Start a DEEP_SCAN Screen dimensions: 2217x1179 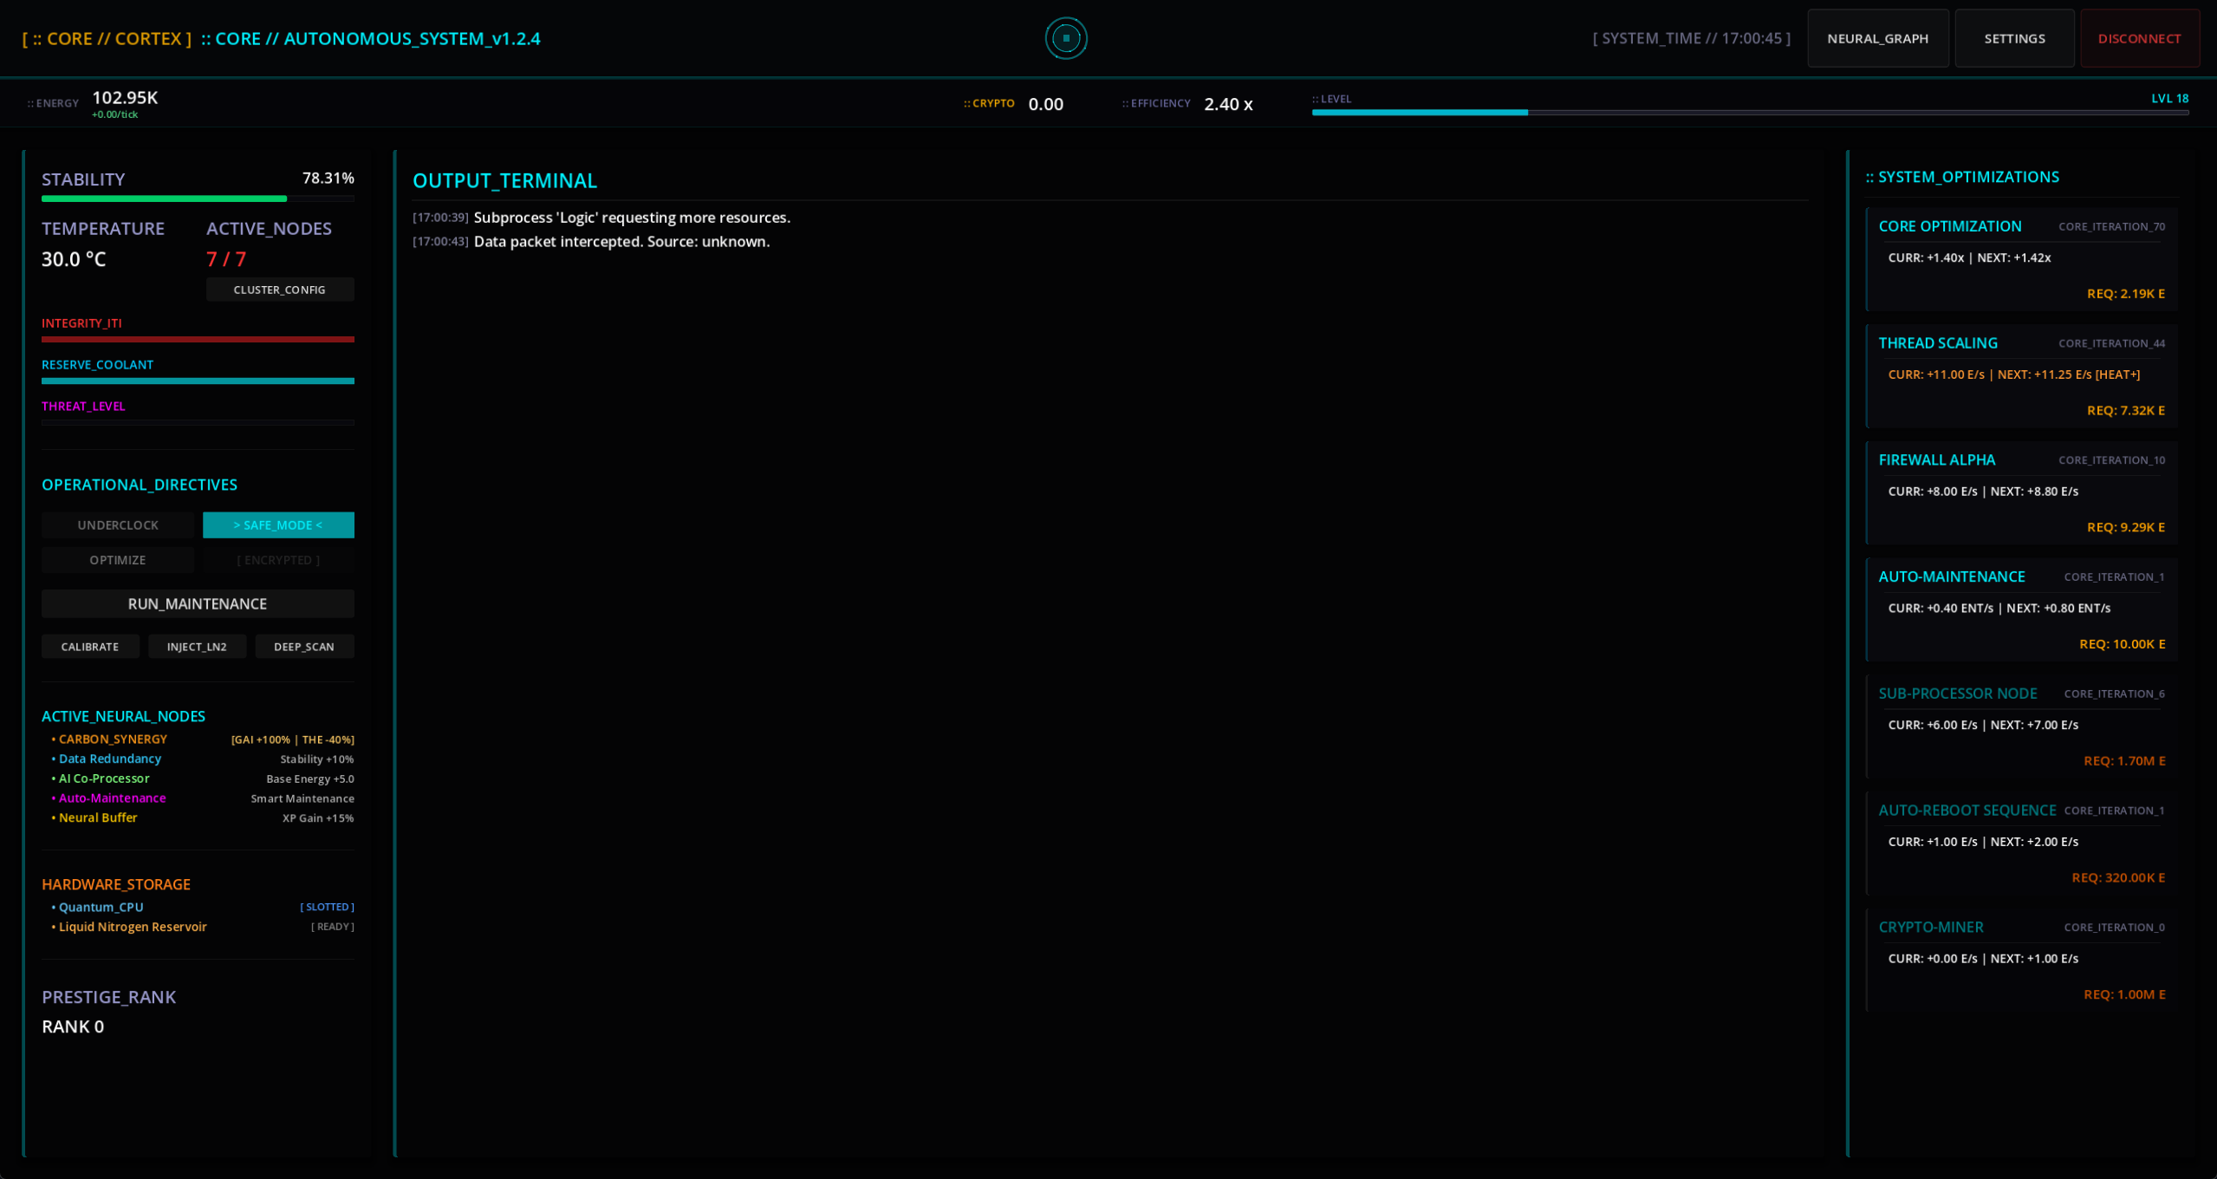[x=303, y=647]
